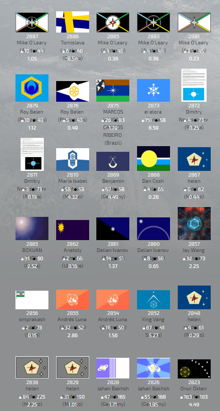Screen dimensions: 220x411
Task: View BOXUAN's space image entry 2865
Action: click(x=32, y=228)
